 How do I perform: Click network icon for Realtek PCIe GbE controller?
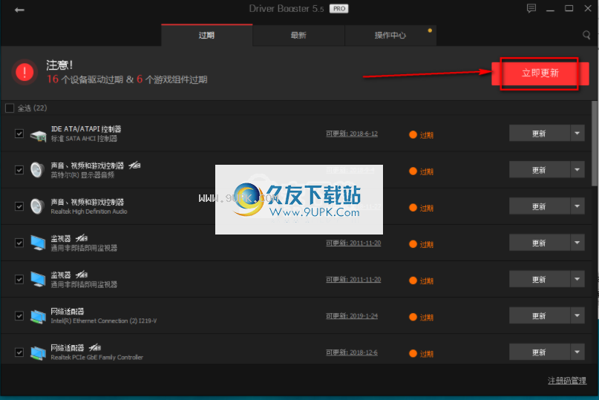click(38, 353)
